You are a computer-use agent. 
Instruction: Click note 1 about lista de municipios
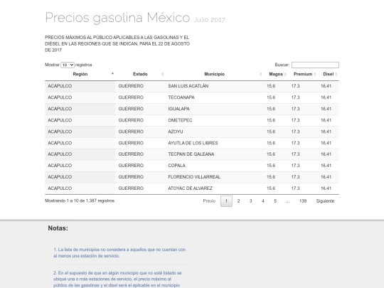click(119, 252)
